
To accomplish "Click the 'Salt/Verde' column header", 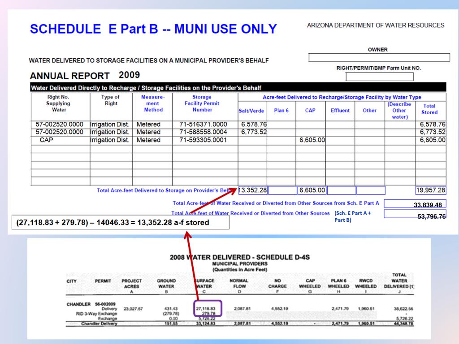I will click(x=251, y=111).
